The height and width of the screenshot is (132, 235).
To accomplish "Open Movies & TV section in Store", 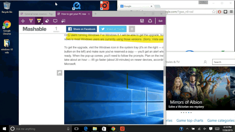I will (173, 62).
